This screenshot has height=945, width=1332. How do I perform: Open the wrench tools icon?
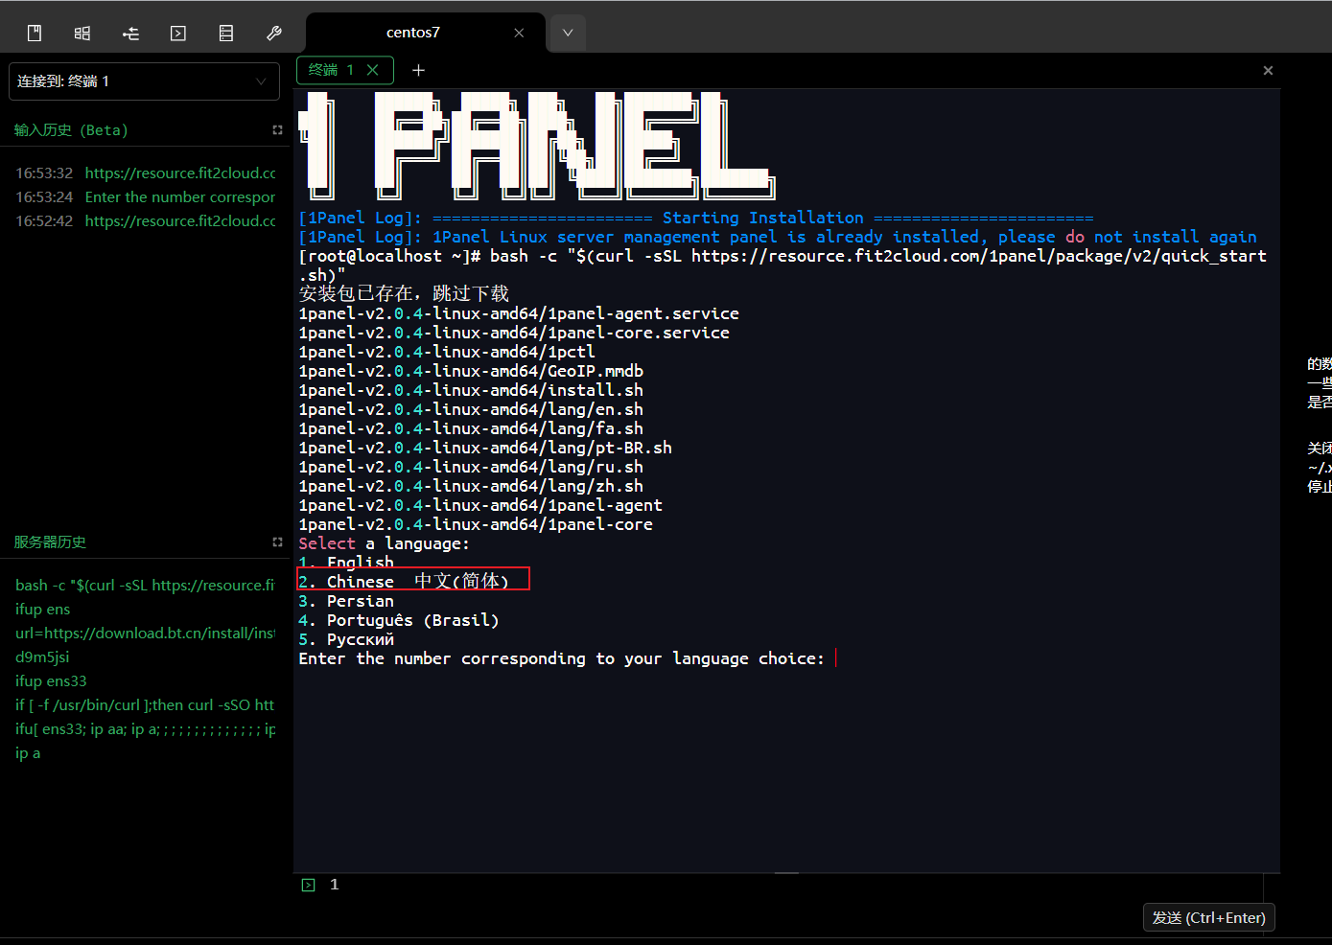tap(274, 34)
